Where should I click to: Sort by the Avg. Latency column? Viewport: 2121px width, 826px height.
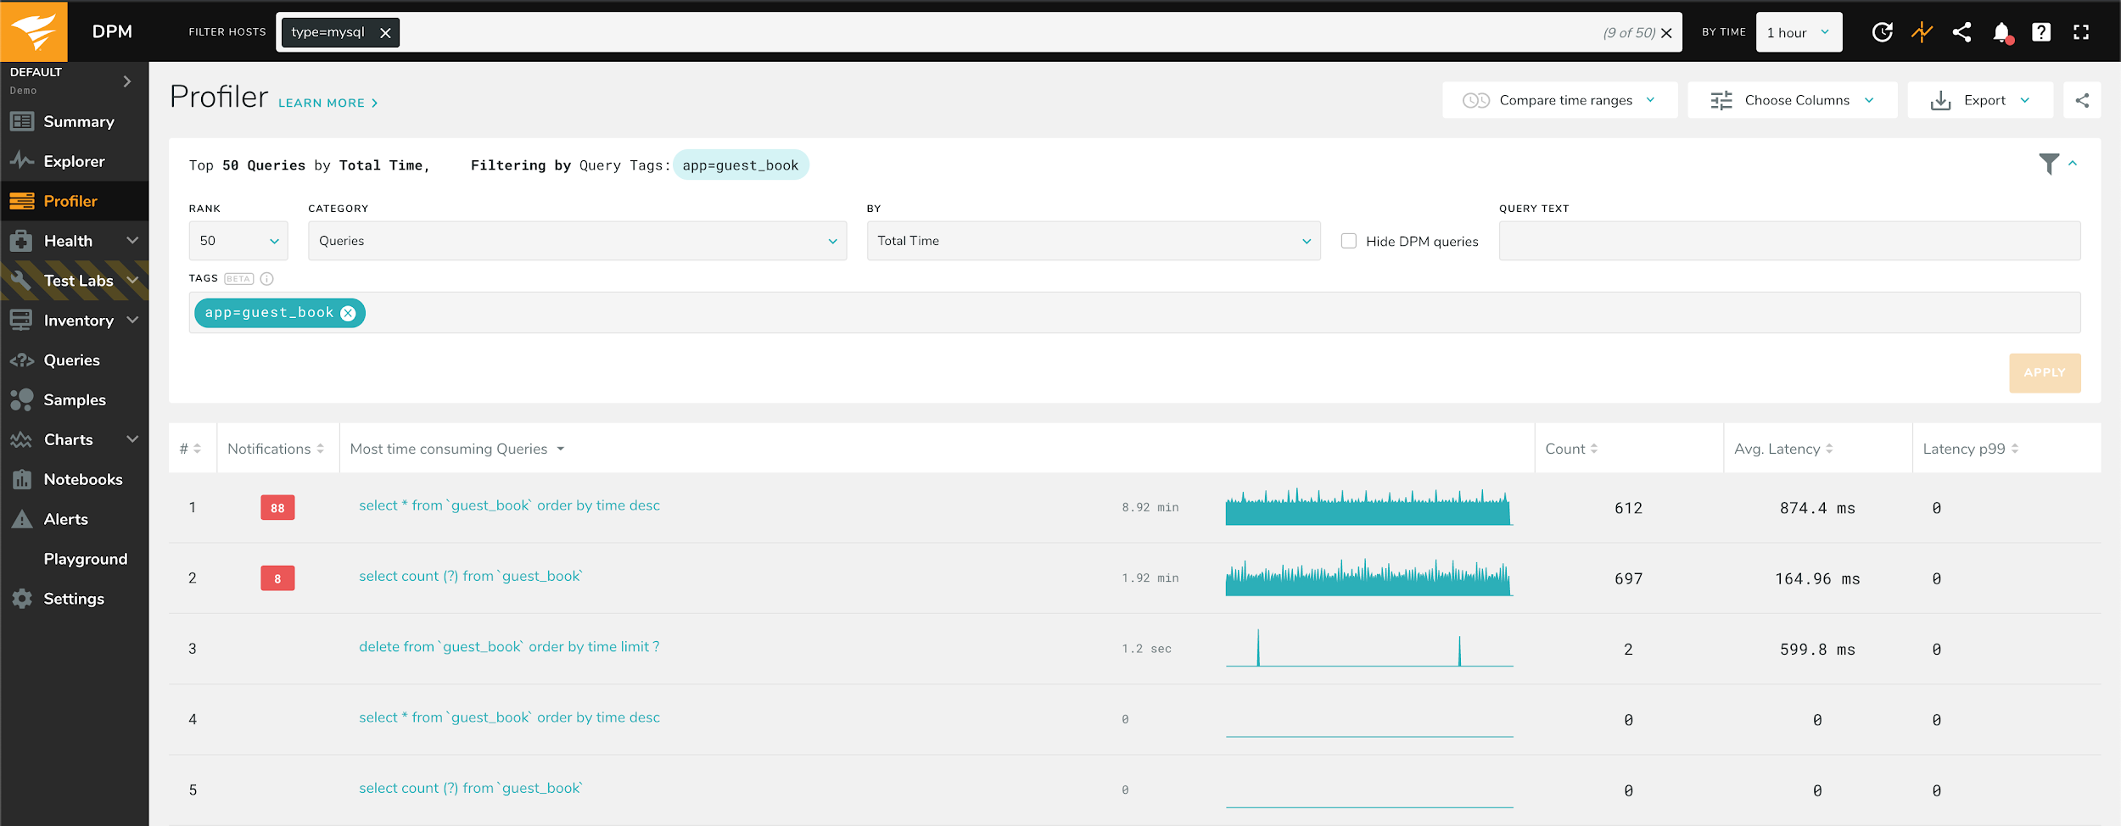(x=1783, y=449)
